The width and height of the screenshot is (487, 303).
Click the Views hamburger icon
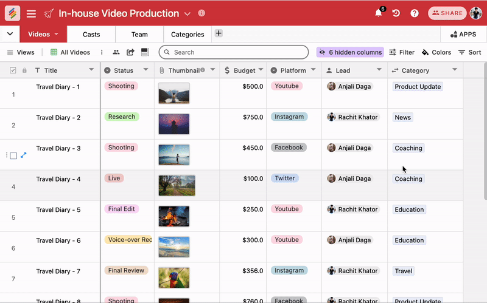pos(10,52)
